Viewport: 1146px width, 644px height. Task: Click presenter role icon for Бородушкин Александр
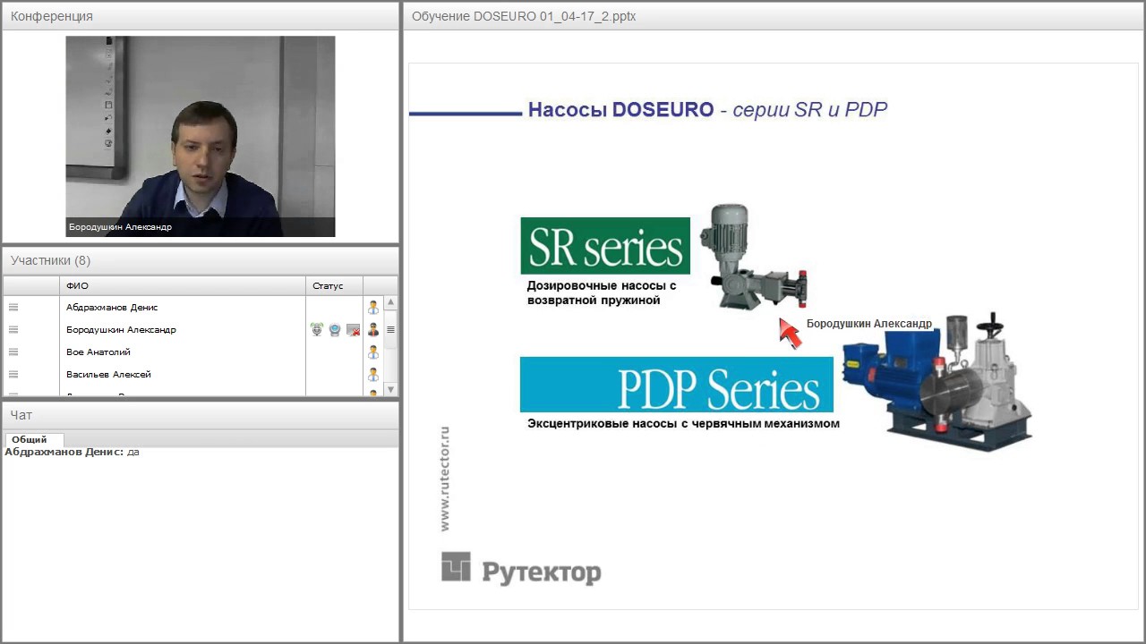pyautogui.click(x=373, y=329)
